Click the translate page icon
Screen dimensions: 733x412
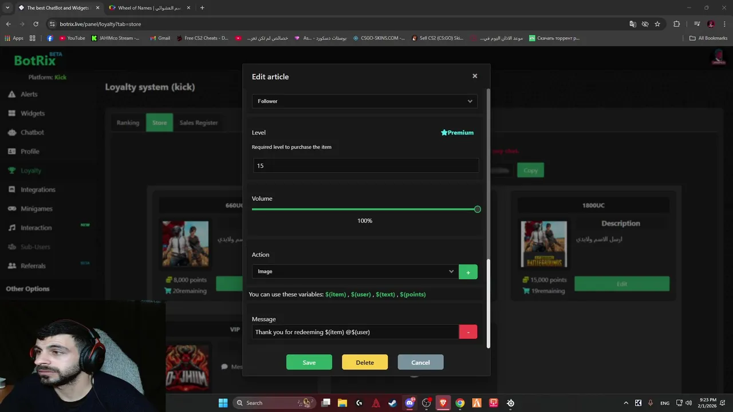pos(633,24)
